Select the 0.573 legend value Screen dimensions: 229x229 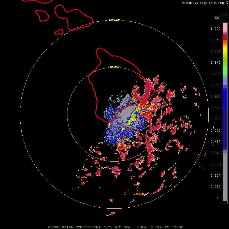[216, 119]
